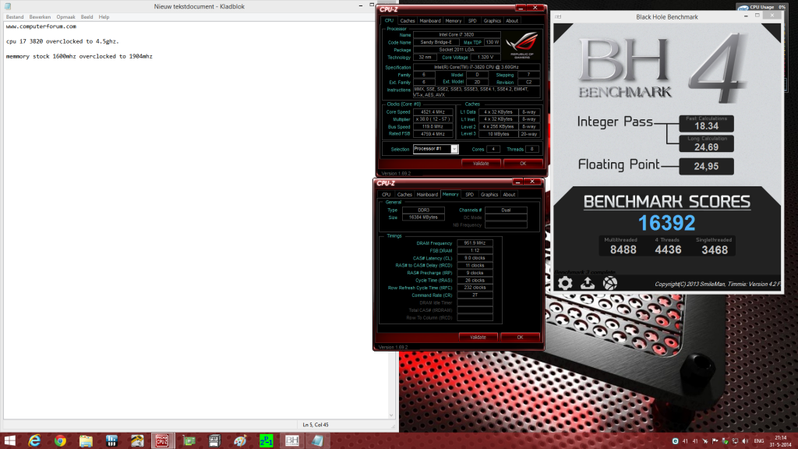
Task: Open the Prime95 green 2P-1 taskbar icon
Action: tap(267, 440)
